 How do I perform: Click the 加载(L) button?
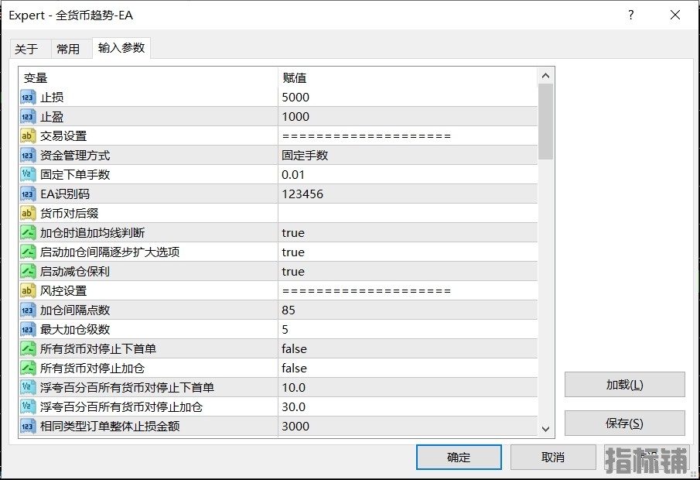point(624,384)
